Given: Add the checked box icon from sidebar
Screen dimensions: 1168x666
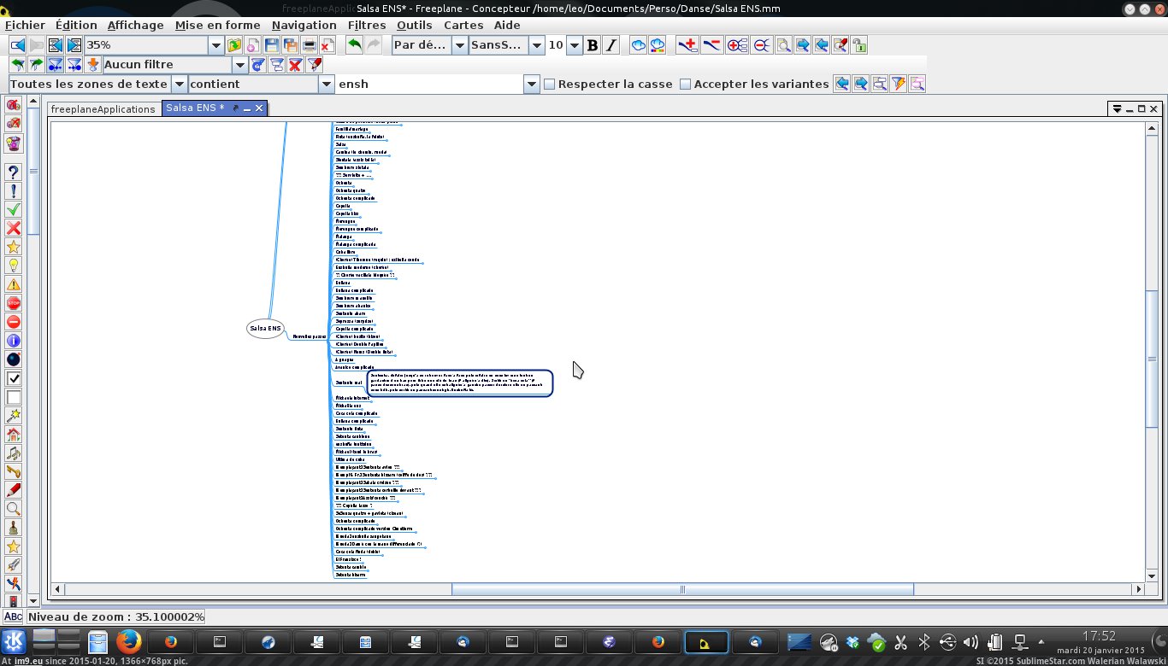Looking at the screenshot, I should pyautogui.click(x=14, y=378).
